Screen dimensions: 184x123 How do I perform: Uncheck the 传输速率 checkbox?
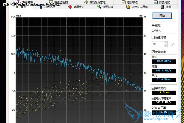(153, 52)
